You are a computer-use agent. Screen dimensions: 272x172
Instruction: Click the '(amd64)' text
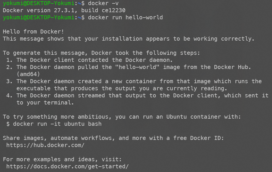tap(28, 74)
